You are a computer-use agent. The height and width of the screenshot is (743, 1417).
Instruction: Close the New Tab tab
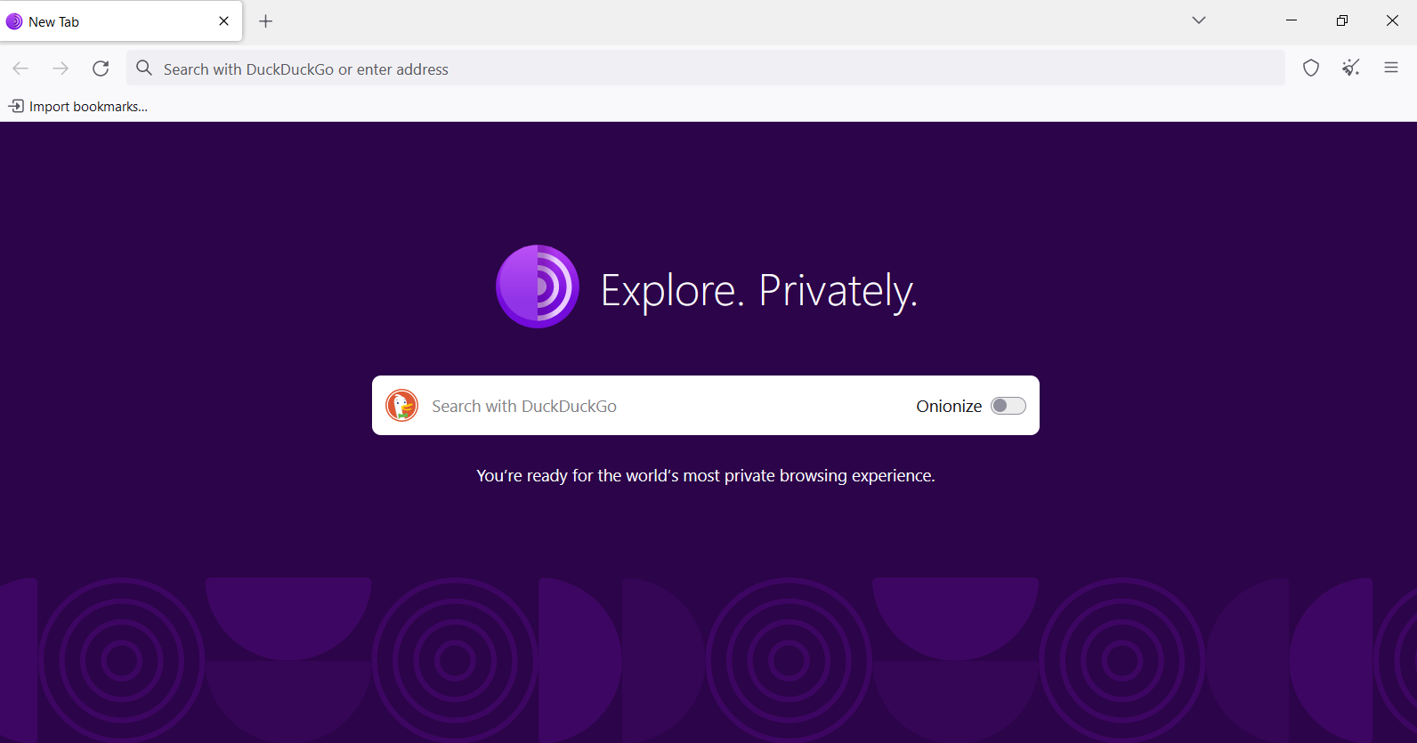[224, 21]
